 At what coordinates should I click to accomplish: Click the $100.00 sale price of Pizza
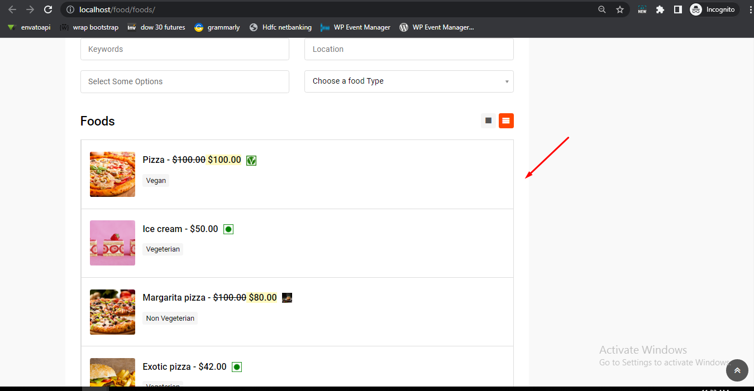[225, 160]
